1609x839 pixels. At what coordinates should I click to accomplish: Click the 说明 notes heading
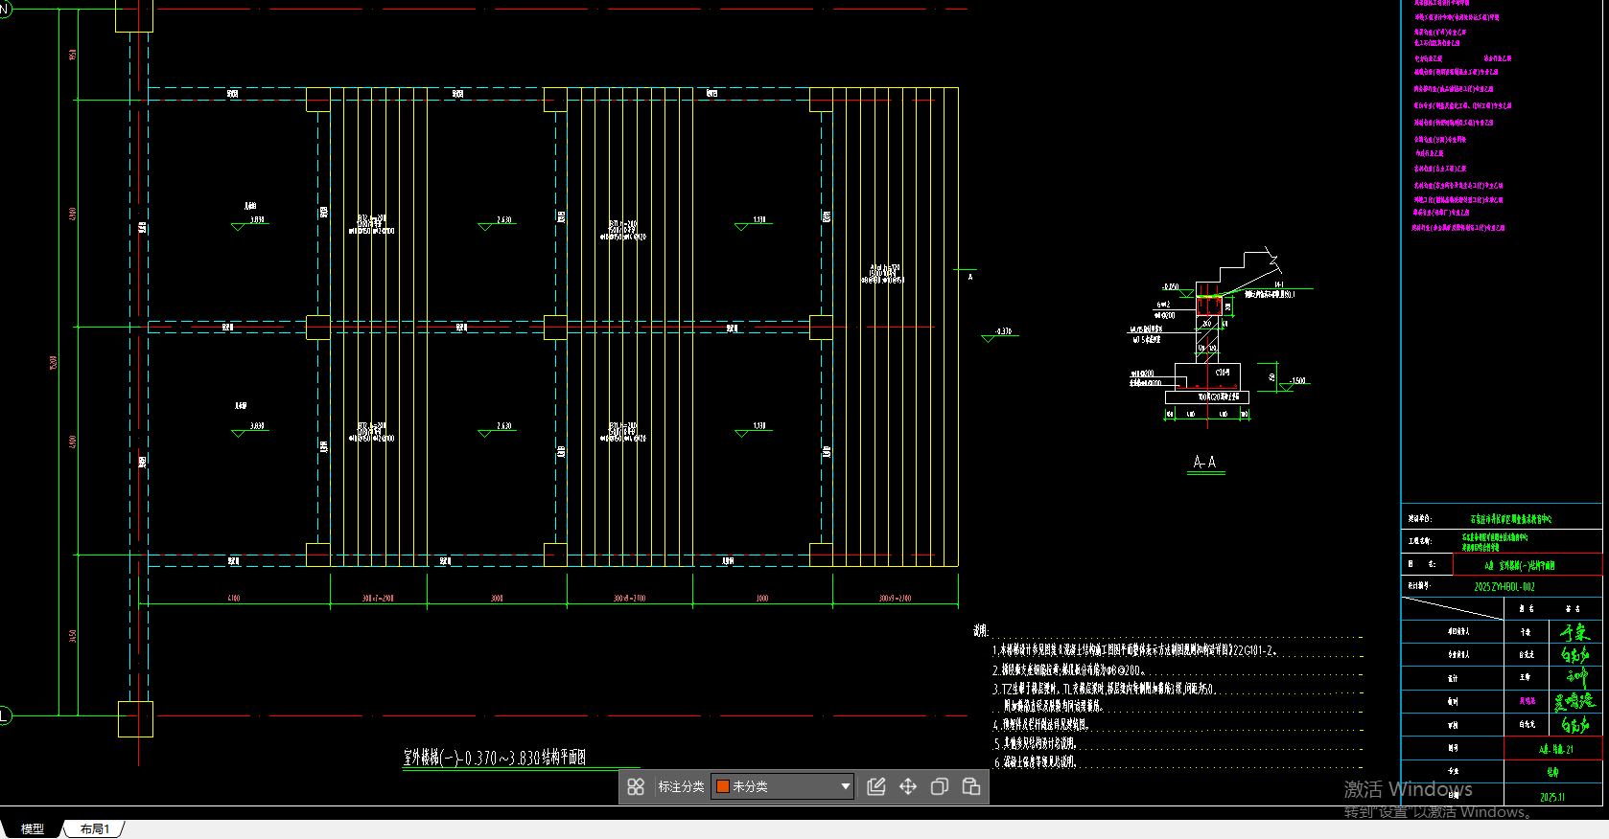pos(980,630)
